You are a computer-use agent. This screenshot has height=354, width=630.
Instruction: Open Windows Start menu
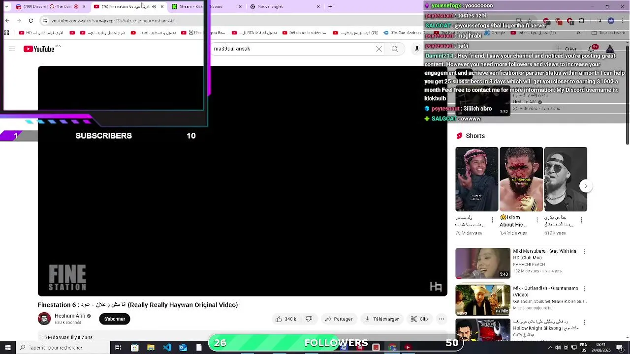[x=8, y=348]
